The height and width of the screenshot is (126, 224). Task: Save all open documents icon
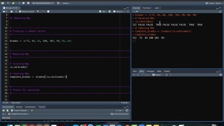(x=23, y=3)
